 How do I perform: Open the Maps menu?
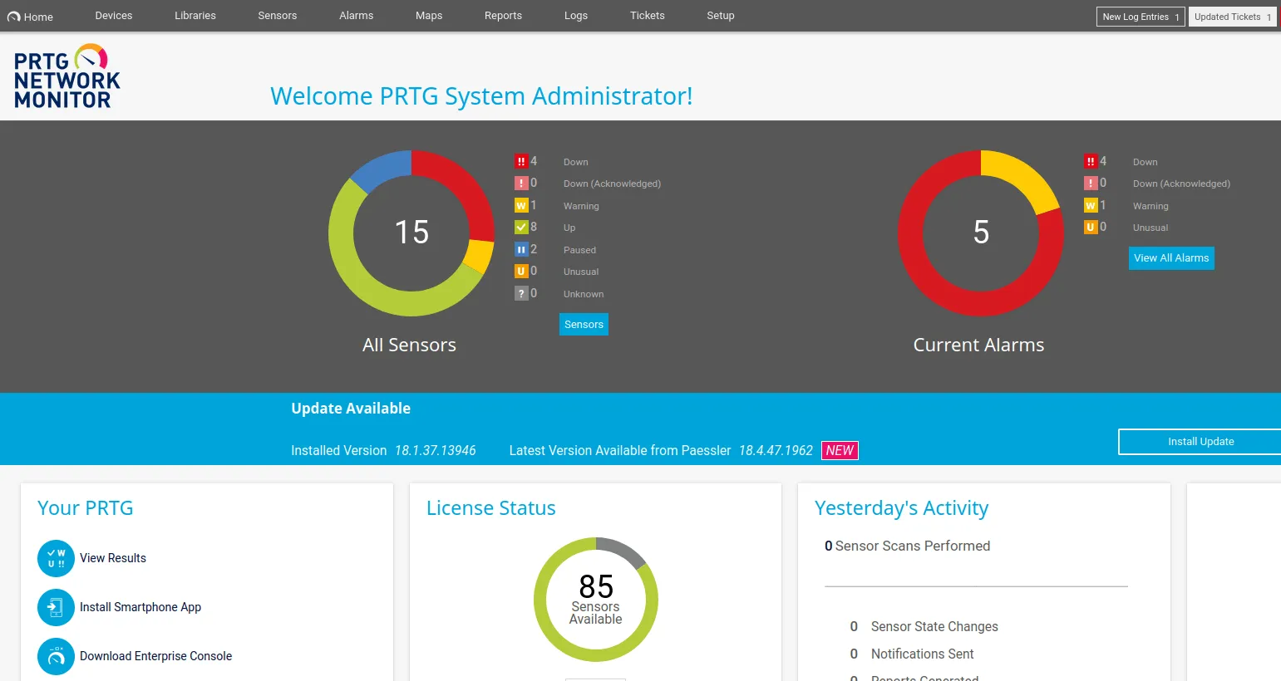click(x=428, y=15)
